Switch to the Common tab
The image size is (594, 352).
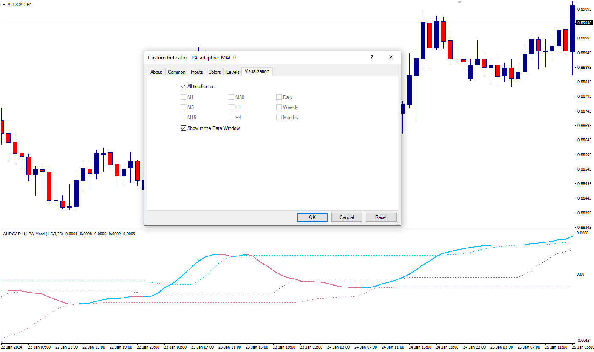click(176, 72)
